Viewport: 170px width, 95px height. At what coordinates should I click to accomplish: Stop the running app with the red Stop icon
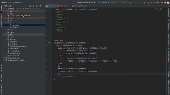(151, 3)
